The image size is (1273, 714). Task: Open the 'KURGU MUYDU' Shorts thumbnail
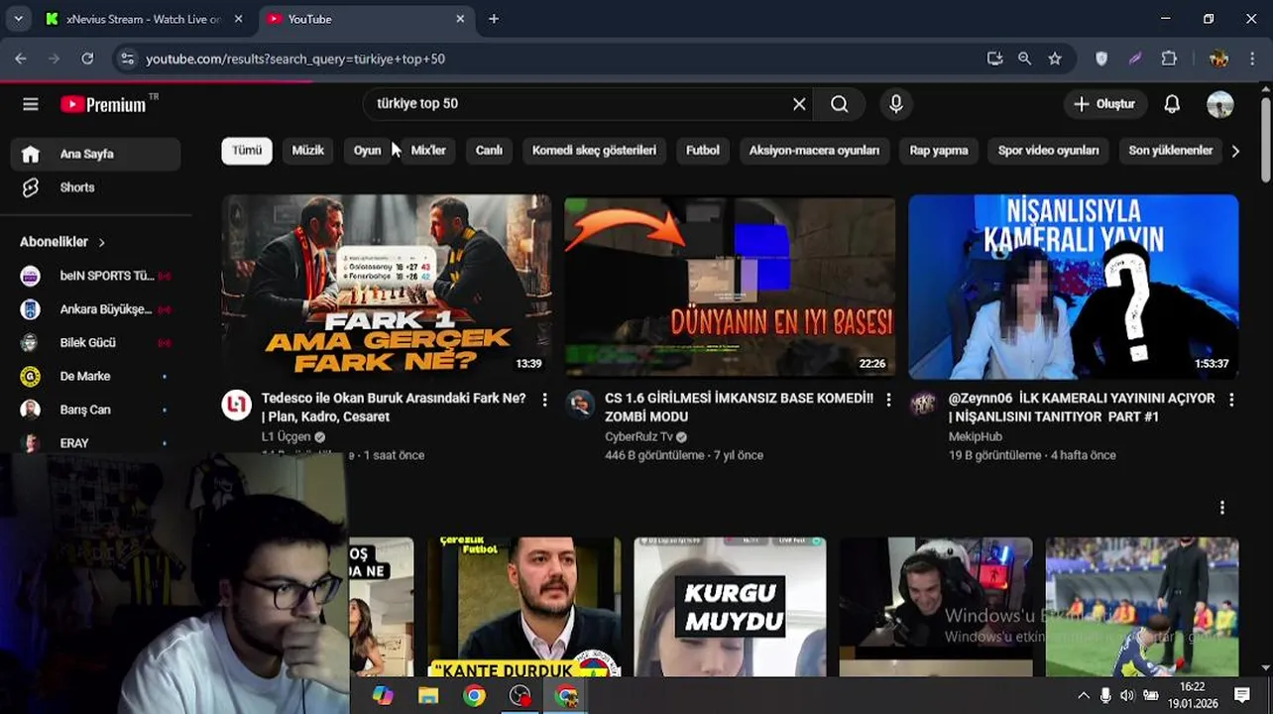[730, 607]
